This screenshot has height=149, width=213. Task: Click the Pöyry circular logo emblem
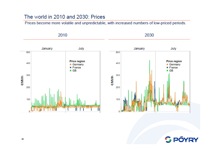click(x=168, y=140)
